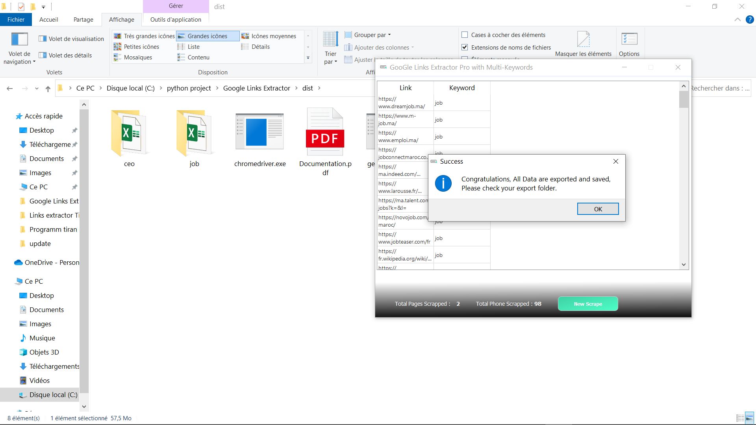Click OK in the Success dialog
Screen dimensions: 756x425
coord(598,209)
